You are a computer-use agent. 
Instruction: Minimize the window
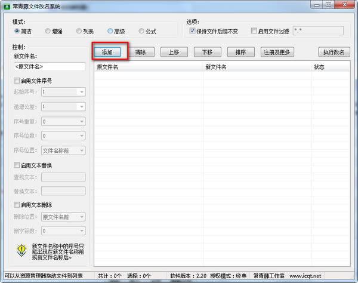pyautogui.click(x=317, y=5)
